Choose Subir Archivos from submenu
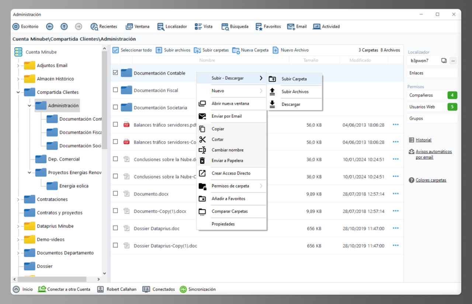Screen dimensions: 472x304 point(295,91)
